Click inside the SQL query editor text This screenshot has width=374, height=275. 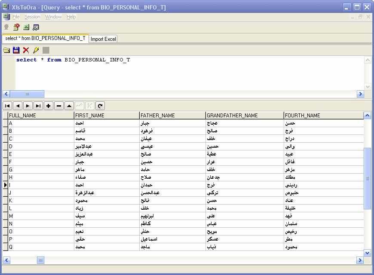coord(73,60)
